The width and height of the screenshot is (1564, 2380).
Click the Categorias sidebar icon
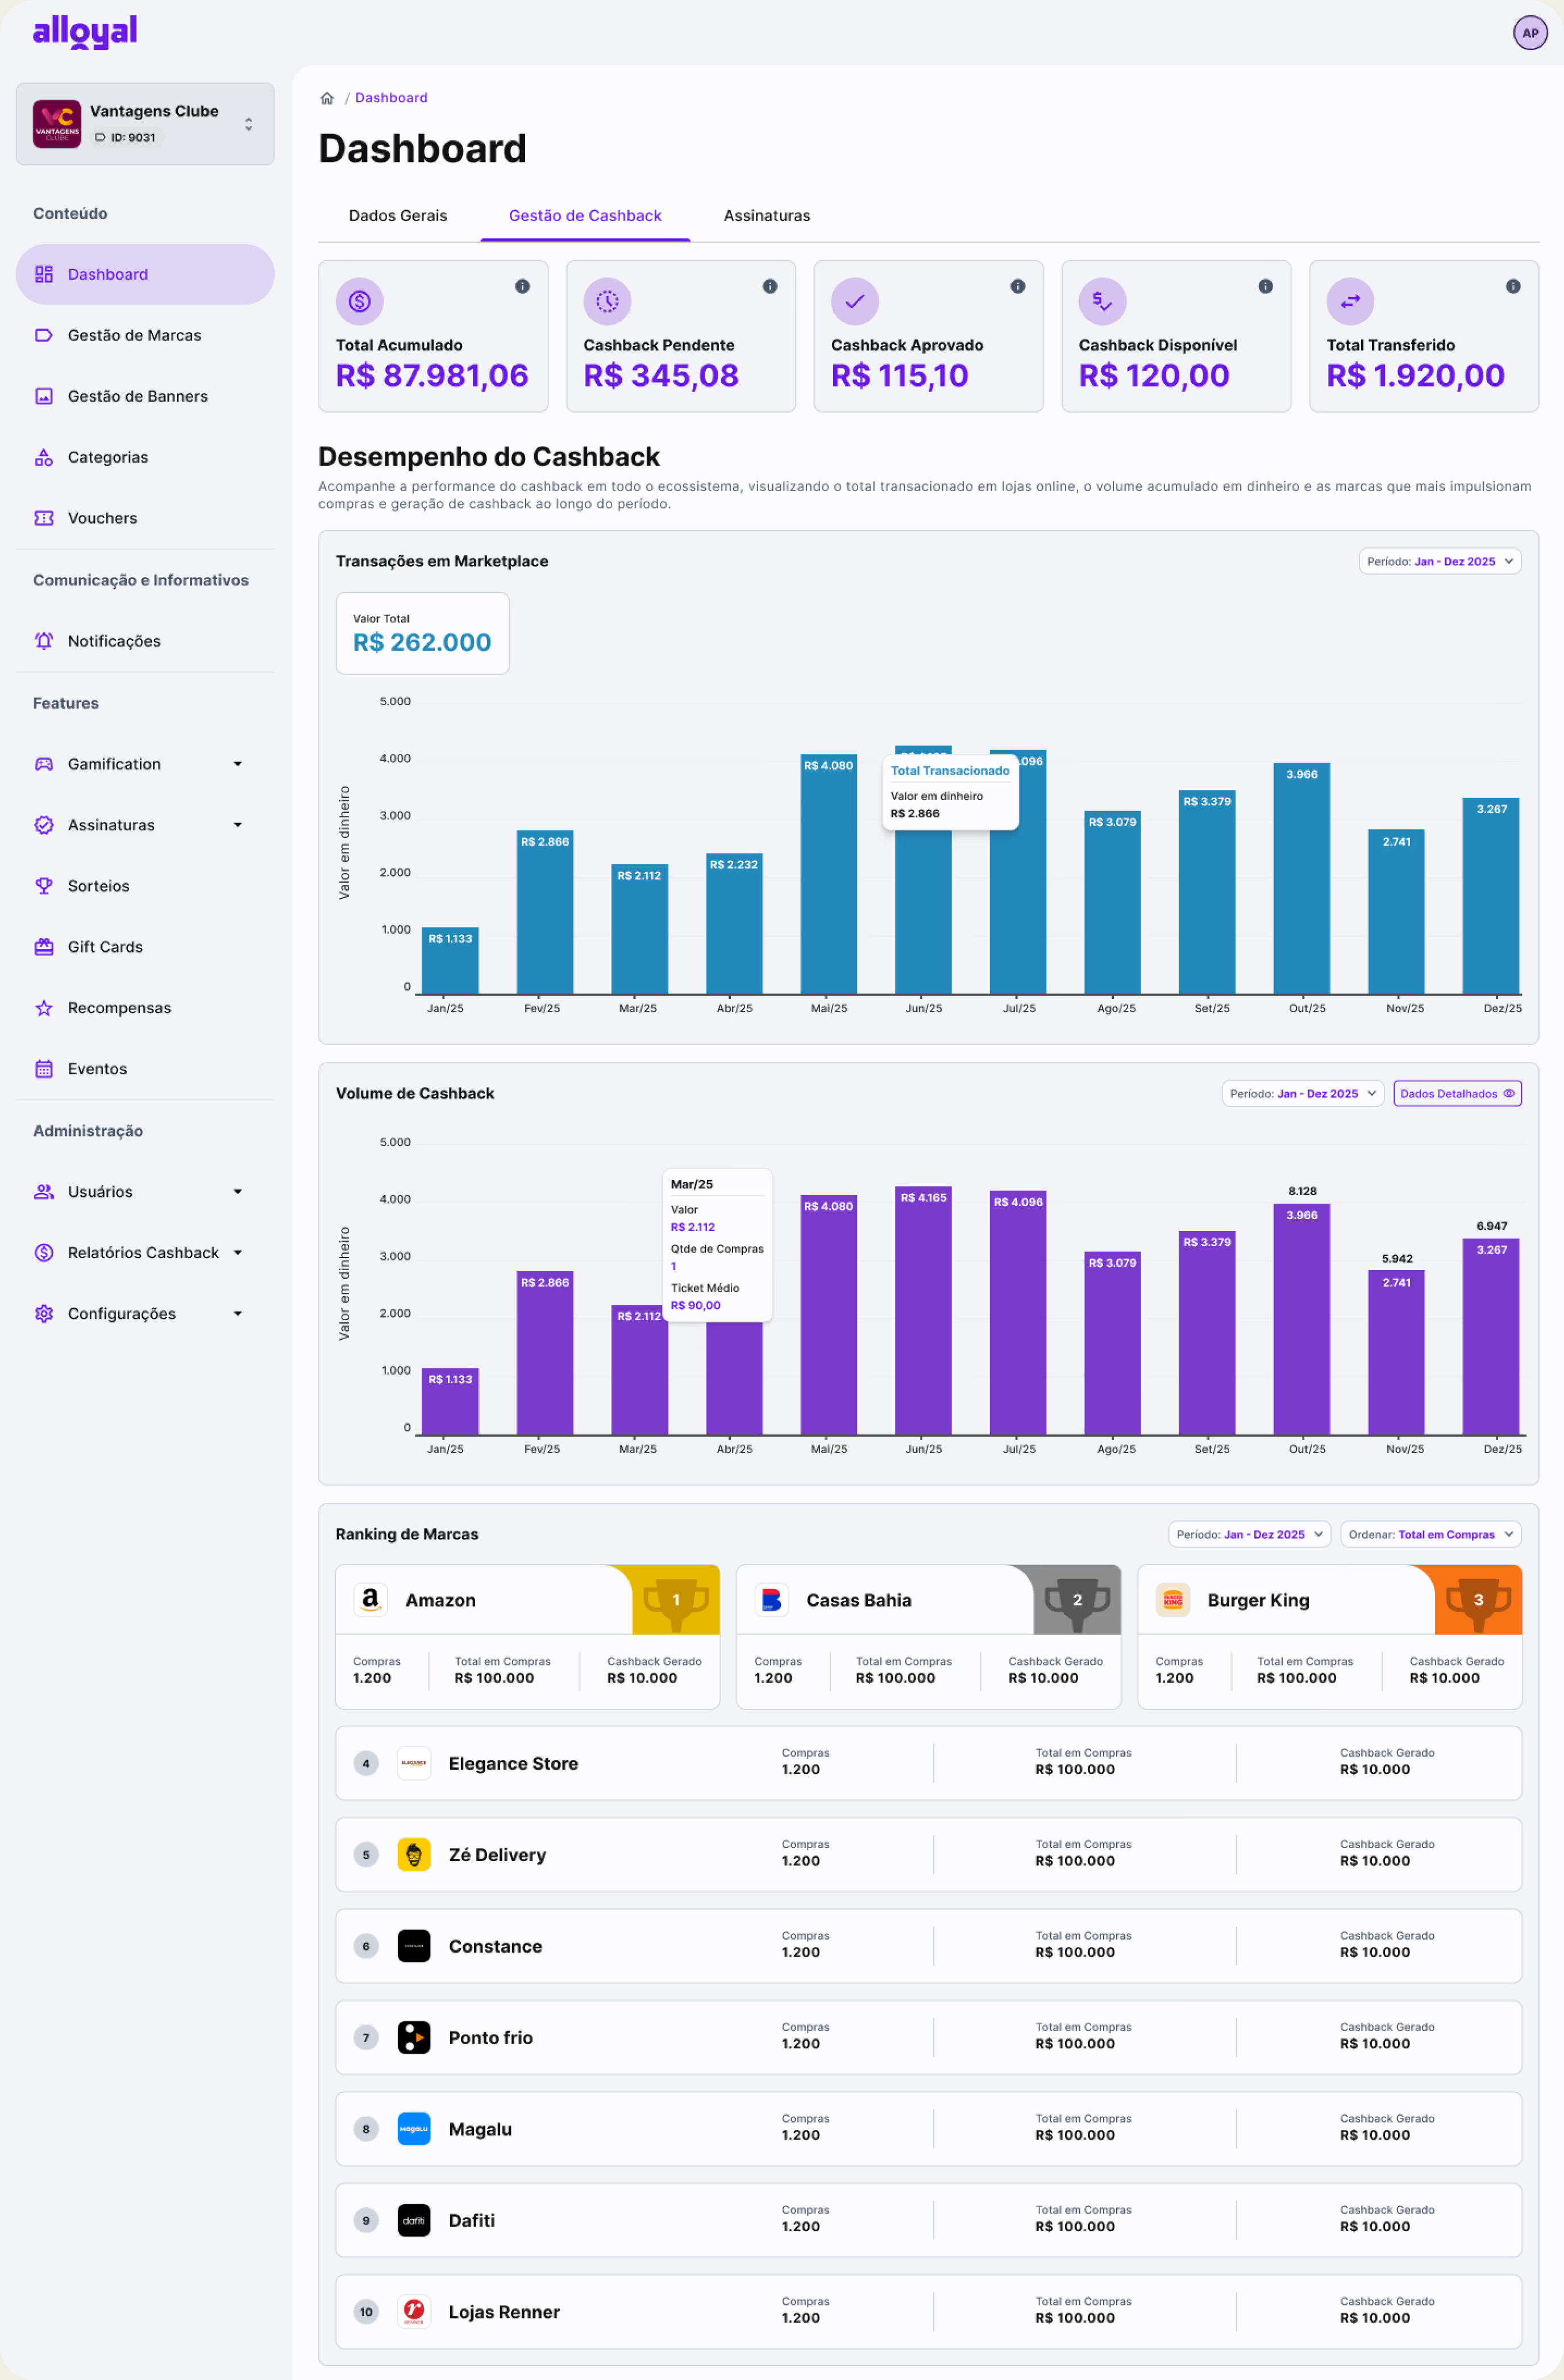(44, 457)
